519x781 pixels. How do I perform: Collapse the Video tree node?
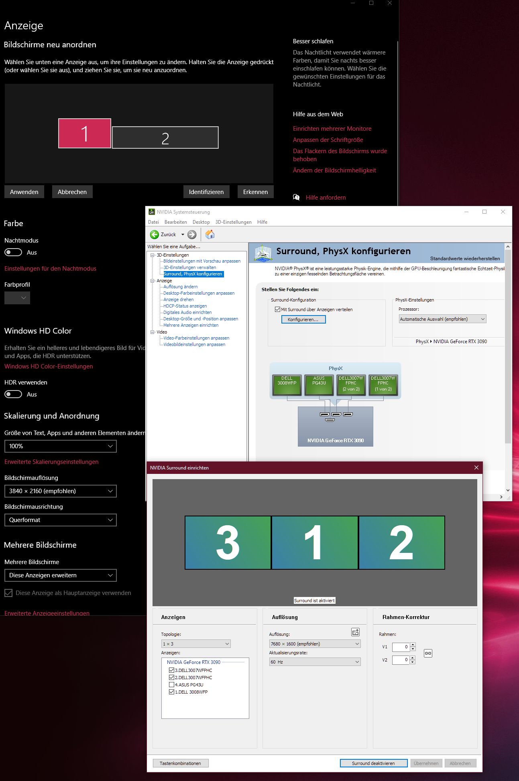153,332
